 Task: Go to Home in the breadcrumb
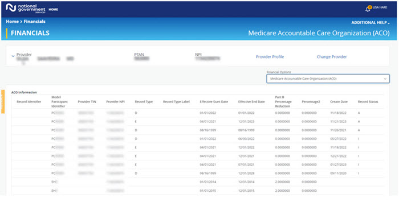pyautogui.click(x=12, y=22)
